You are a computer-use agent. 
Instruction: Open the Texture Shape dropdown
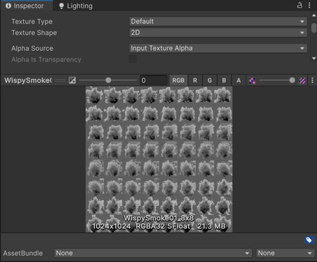(x=218, y=33)
